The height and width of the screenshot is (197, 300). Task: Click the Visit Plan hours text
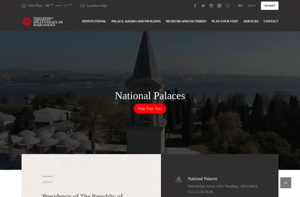49,5
